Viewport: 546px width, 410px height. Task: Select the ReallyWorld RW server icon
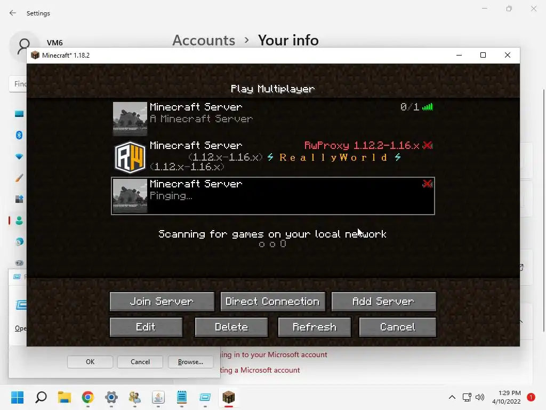point(130,157)
